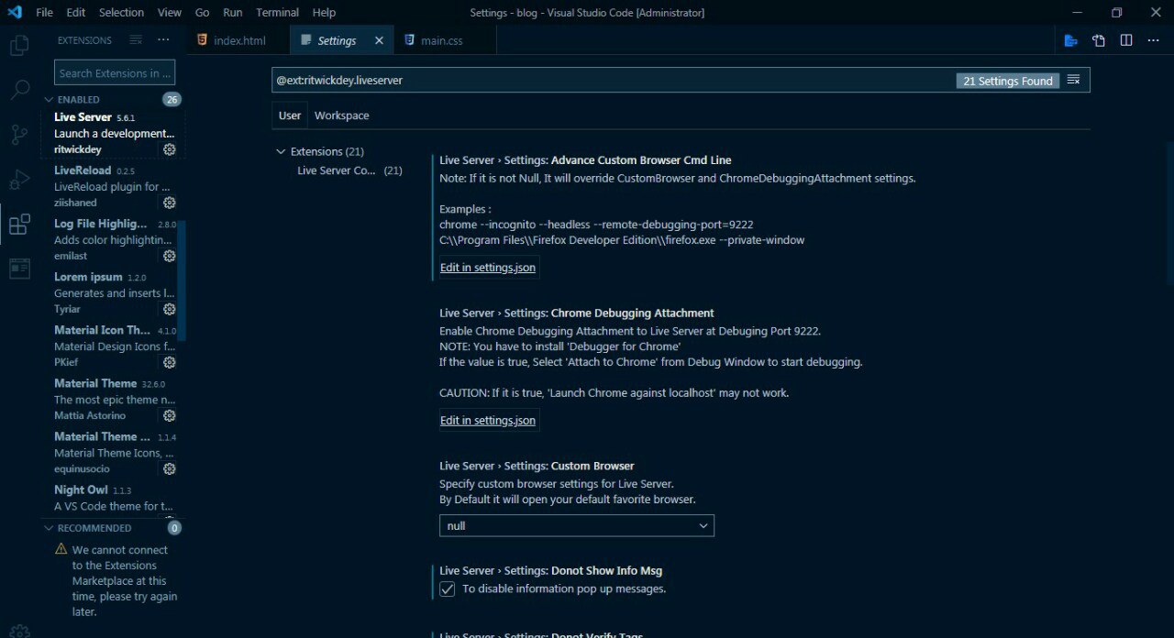The image size is (1174, 638).
Task: Edit Advance Custom Browser Cmd Line in settings.json
Action: pyautogui.click(x=488, y=268)
